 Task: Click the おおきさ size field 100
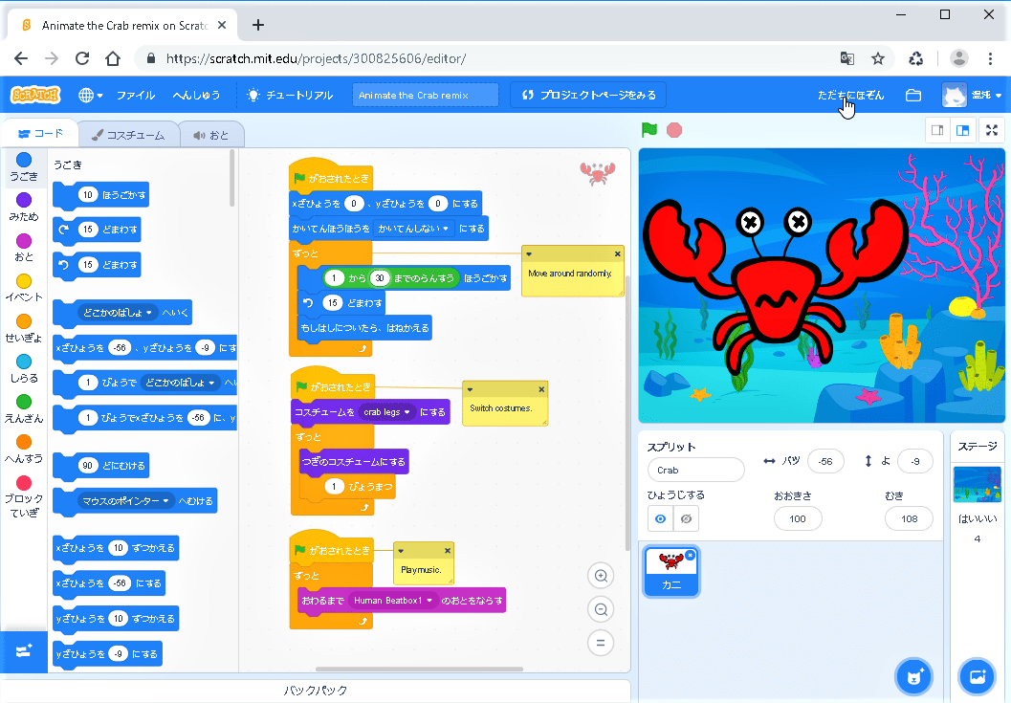pyautogui.click(x=798, y=518)
